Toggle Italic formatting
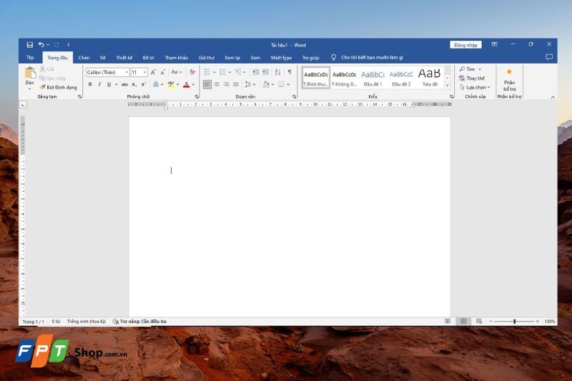The height and width of the screenshot is (381, 572). click(99, 84)
